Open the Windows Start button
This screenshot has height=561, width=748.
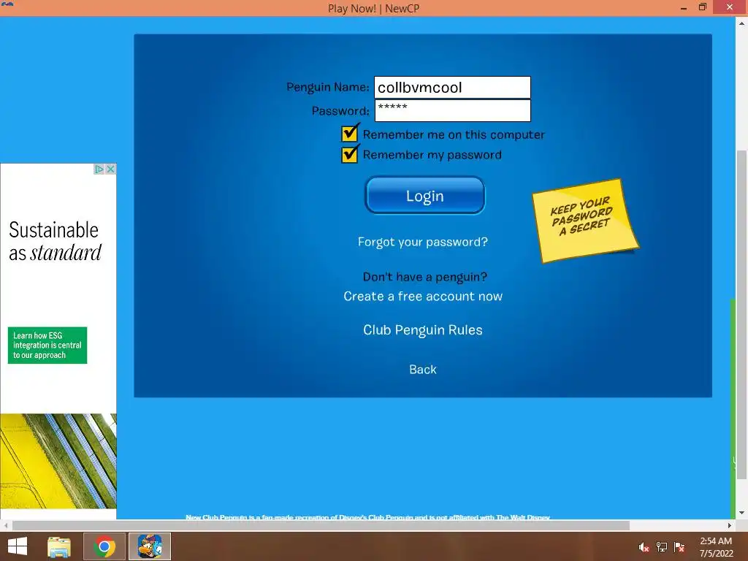18,546
